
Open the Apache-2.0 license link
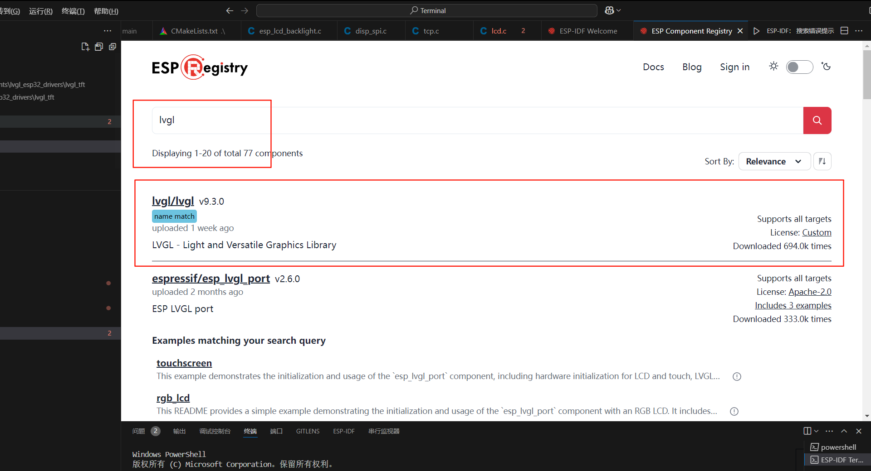point(810,292)
